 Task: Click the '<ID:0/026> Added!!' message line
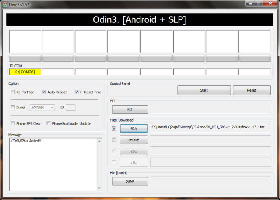[x=25, y=141]
